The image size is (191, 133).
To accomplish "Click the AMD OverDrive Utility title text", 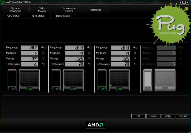I will tap(19, 2).
